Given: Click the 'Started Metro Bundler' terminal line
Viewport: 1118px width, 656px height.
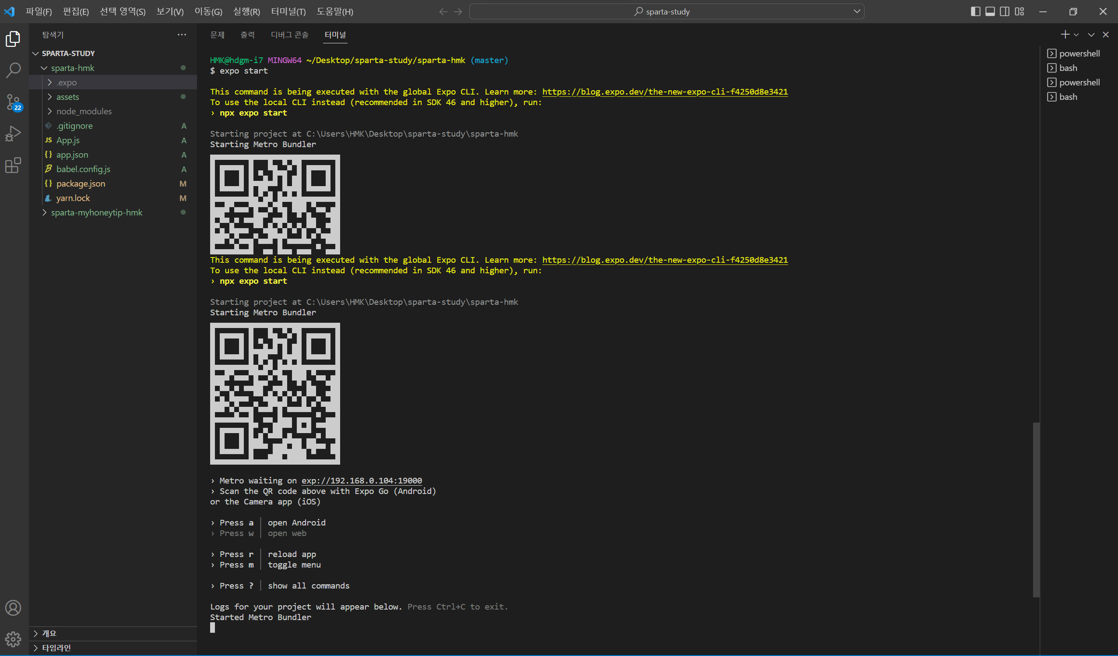Looking at the screenshot, I should coord(260,617).
